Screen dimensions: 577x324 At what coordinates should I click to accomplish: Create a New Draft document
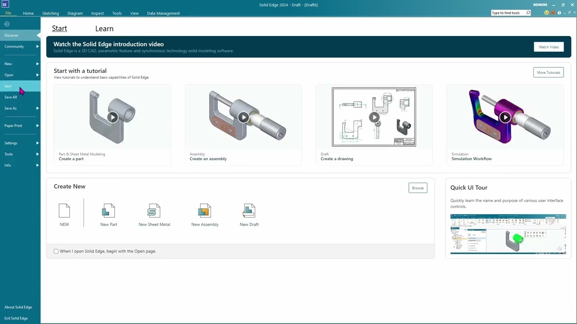tap(249, 211)
